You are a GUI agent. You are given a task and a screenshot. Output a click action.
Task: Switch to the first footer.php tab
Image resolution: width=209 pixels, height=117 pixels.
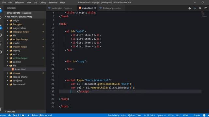62,8
